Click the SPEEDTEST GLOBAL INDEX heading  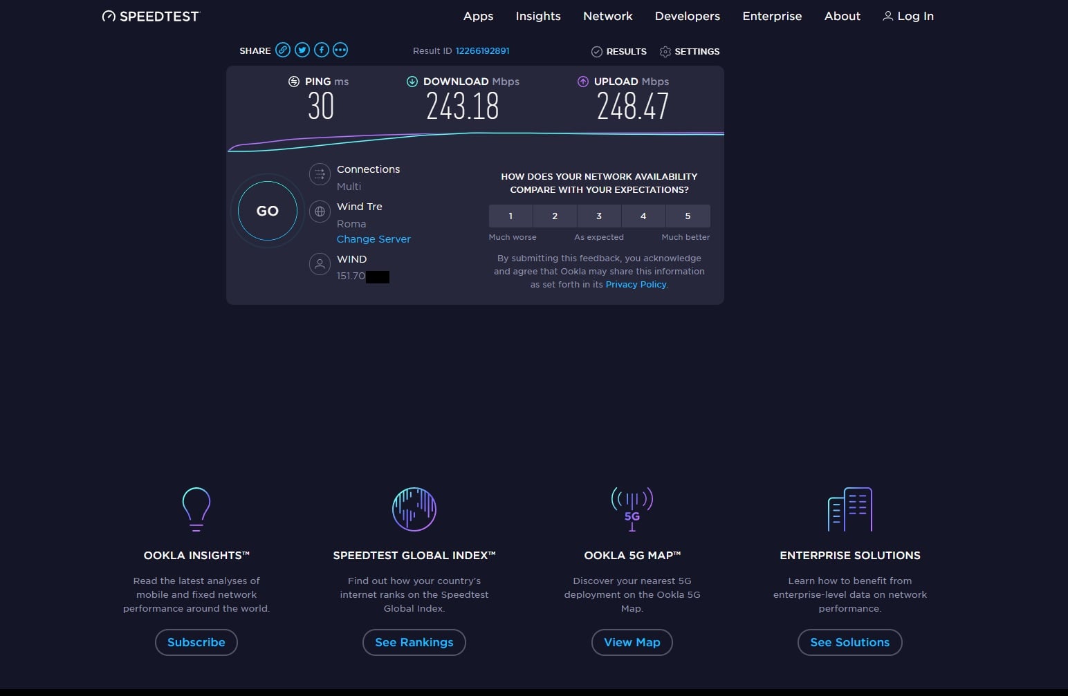(x=414, y=556)
